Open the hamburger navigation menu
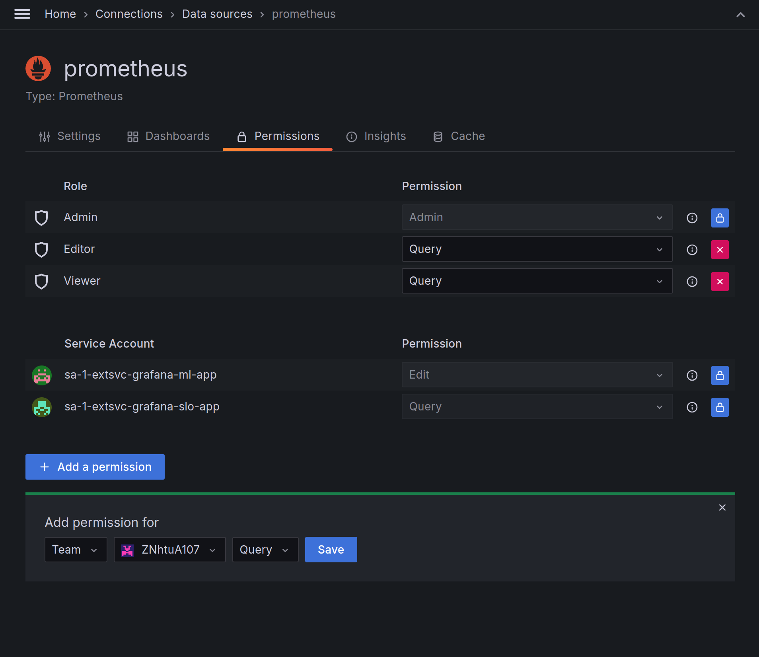This screenshot has width=759, height=657. [22, 14]
